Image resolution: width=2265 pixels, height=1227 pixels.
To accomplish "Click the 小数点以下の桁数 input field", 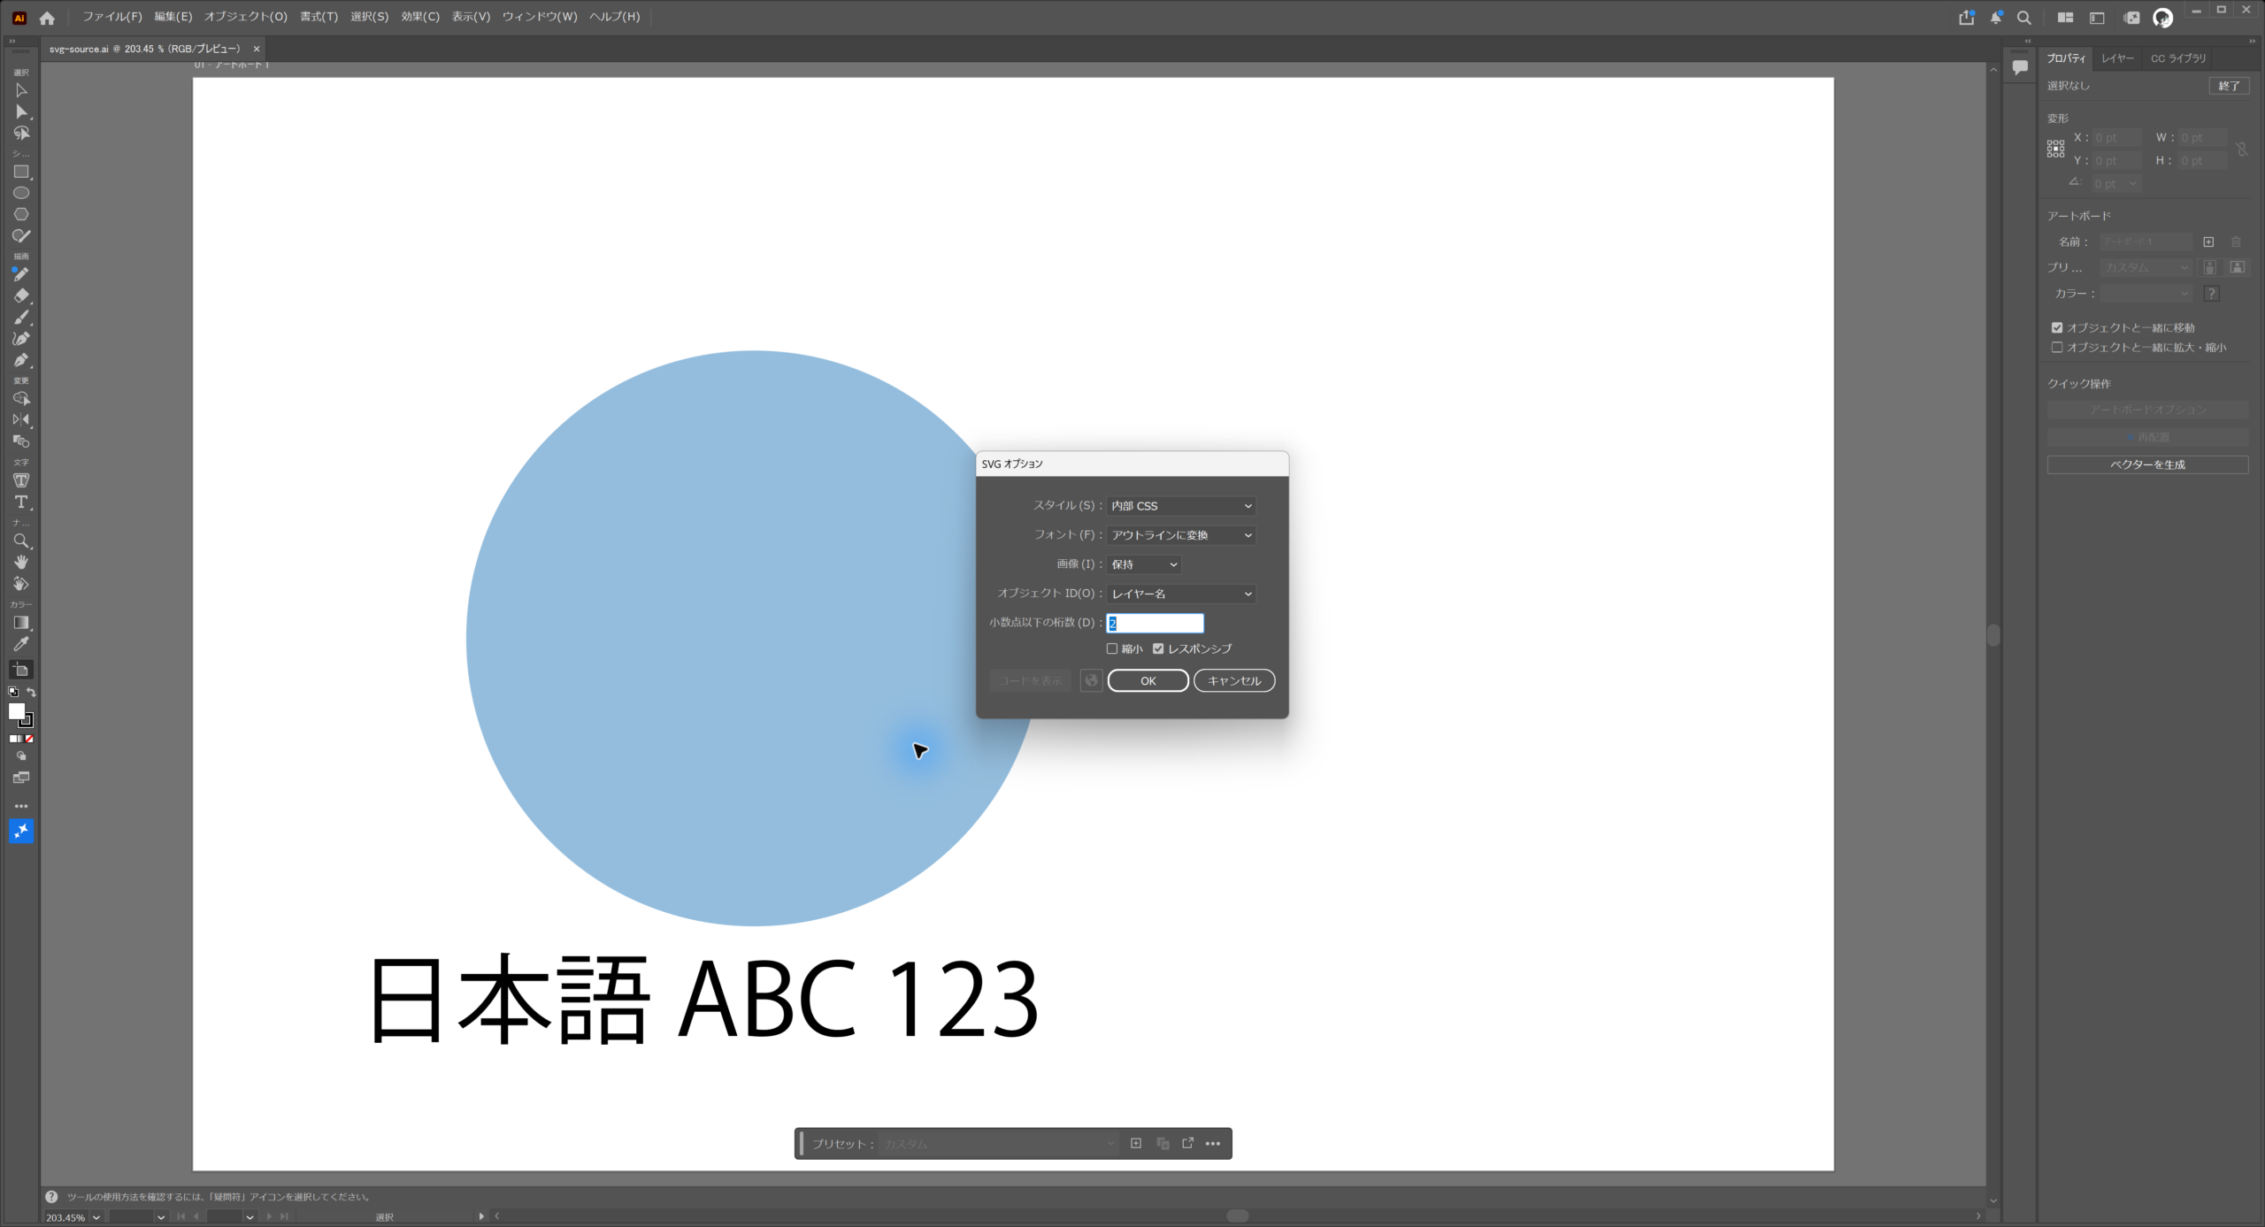I will click(x=1155, y=623).
